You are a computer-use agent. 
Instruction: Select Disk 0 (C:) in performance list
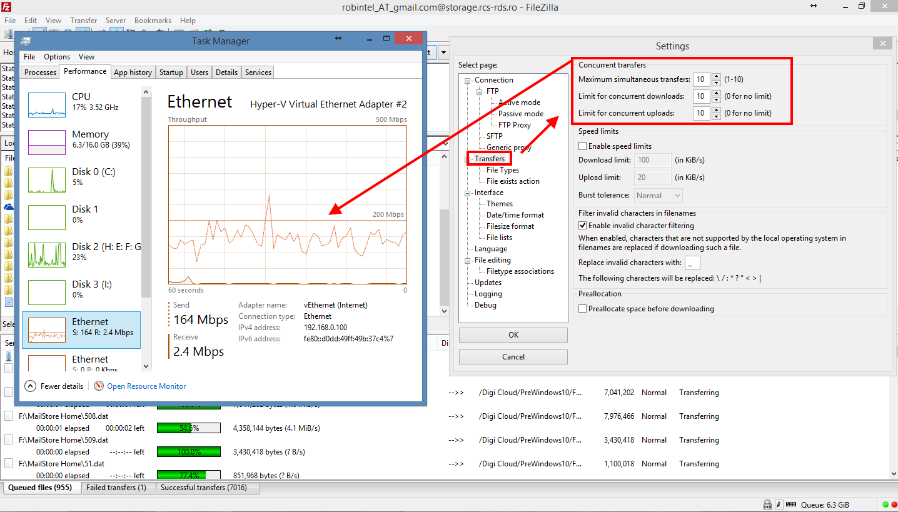pos(81,180)
